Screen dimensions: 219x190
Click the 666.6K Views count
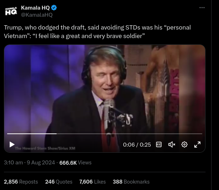click(x=75, y=163)
